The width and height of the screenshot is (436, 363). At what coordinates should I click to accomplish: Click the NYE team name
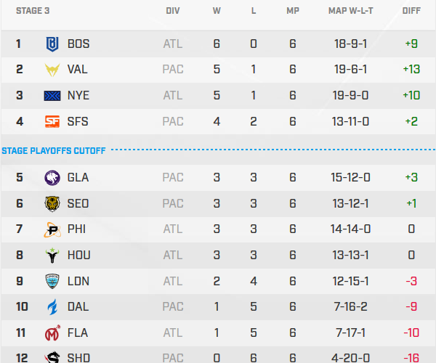pos(78,96)
